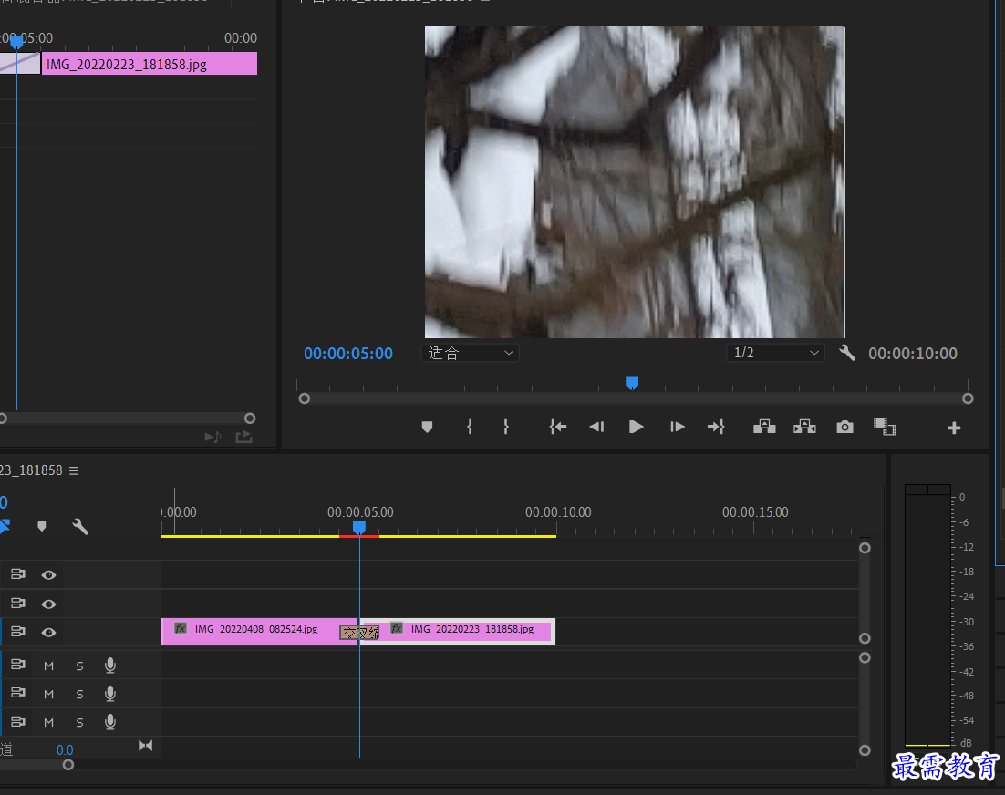Open the Button Editor plus icon

pos(954,428)
